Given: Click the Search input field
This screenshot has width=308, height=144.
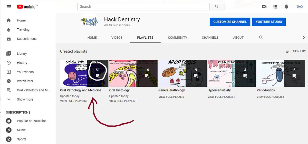Looking at the screenshot, I should coord(143,7).
